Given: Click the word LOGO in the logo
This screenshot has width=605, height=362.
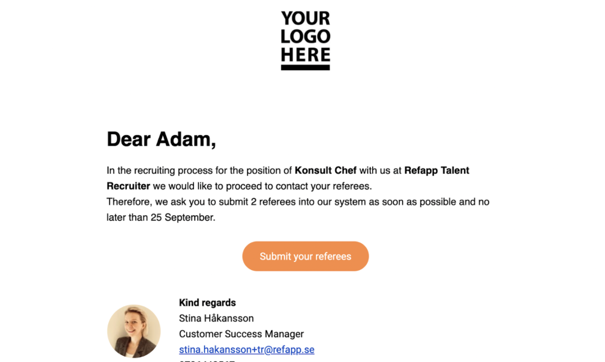Looking at the screenshot, I should (305, 37).
